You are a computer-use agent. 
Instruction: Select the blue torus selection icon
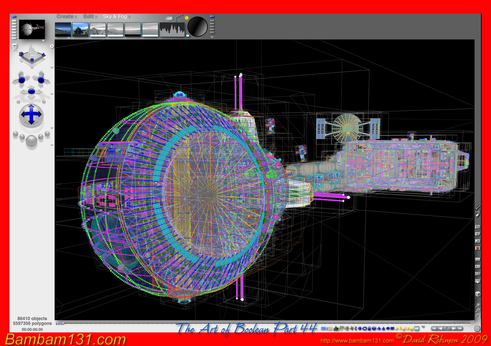(365, 328)
